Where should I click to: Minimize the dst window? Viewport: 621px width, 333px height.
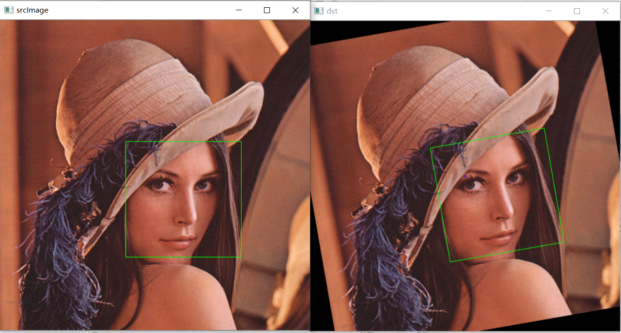[548, 11]
